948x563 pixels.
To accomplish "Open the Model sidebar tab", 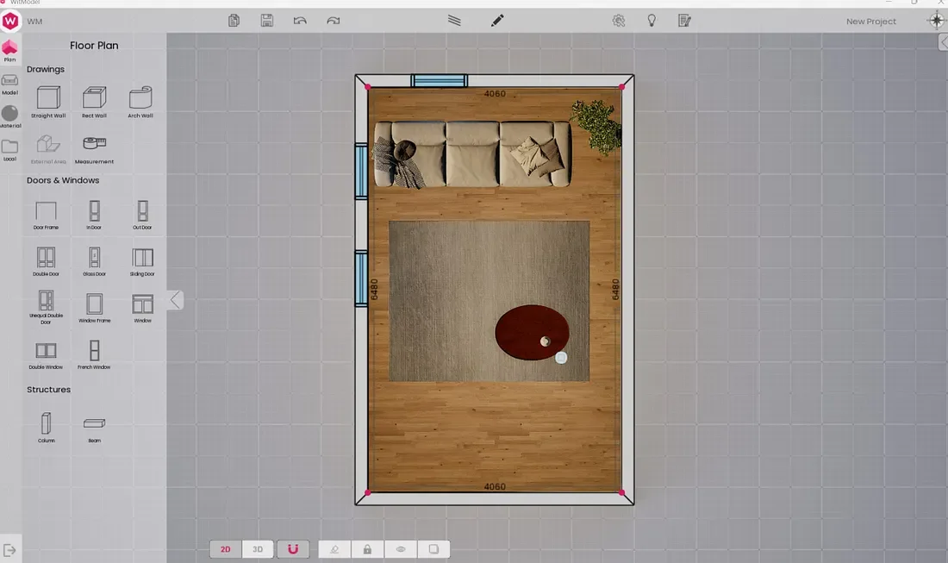I will tap(9, 84).
